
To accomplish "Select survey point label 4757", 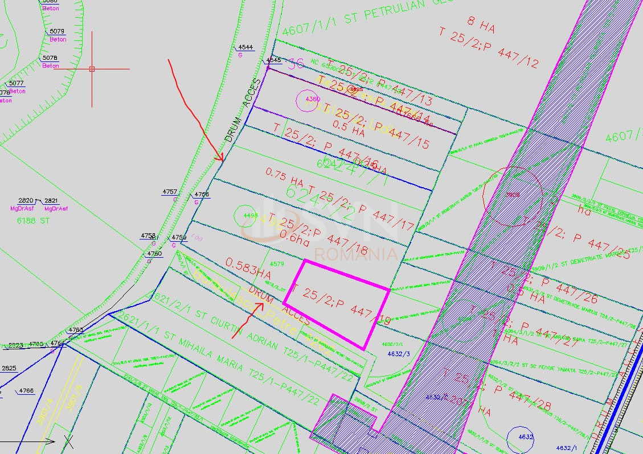I will coord(170,192).
